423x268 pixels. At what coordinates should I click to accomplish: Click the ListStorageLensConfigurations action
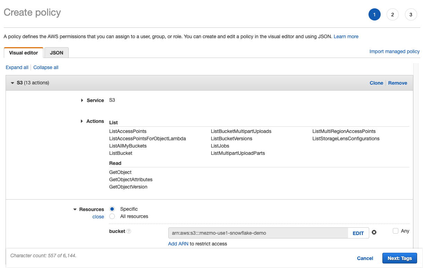coord(346,139)
